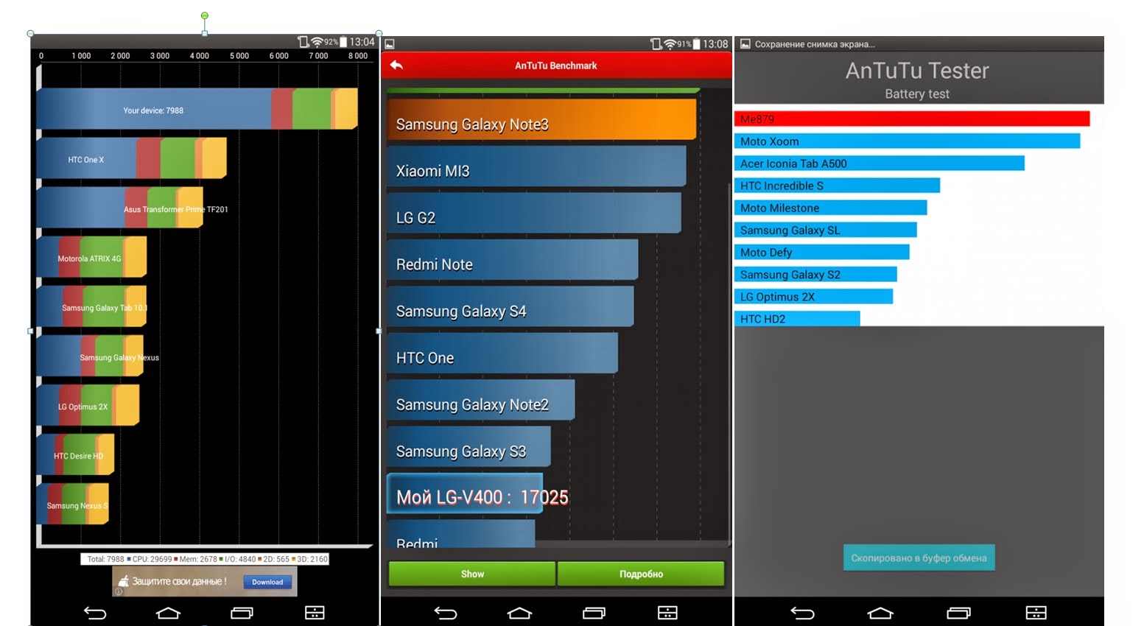Tap Android back button in right screenshot
Screen dimensions: 1144x626
pyautogui.click(x=802, y=613)
